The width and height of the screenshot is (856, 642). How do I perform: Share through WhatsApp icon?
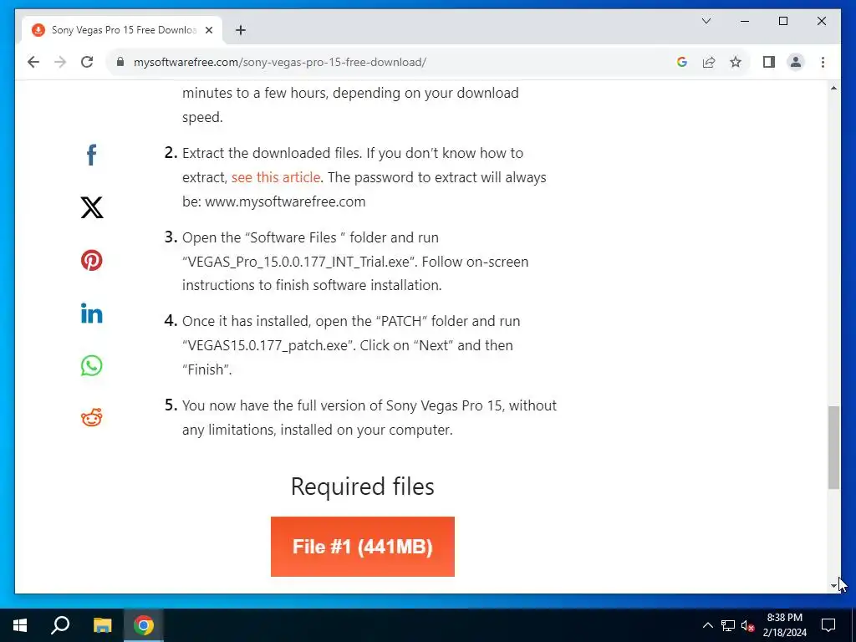tap(92, 366)
